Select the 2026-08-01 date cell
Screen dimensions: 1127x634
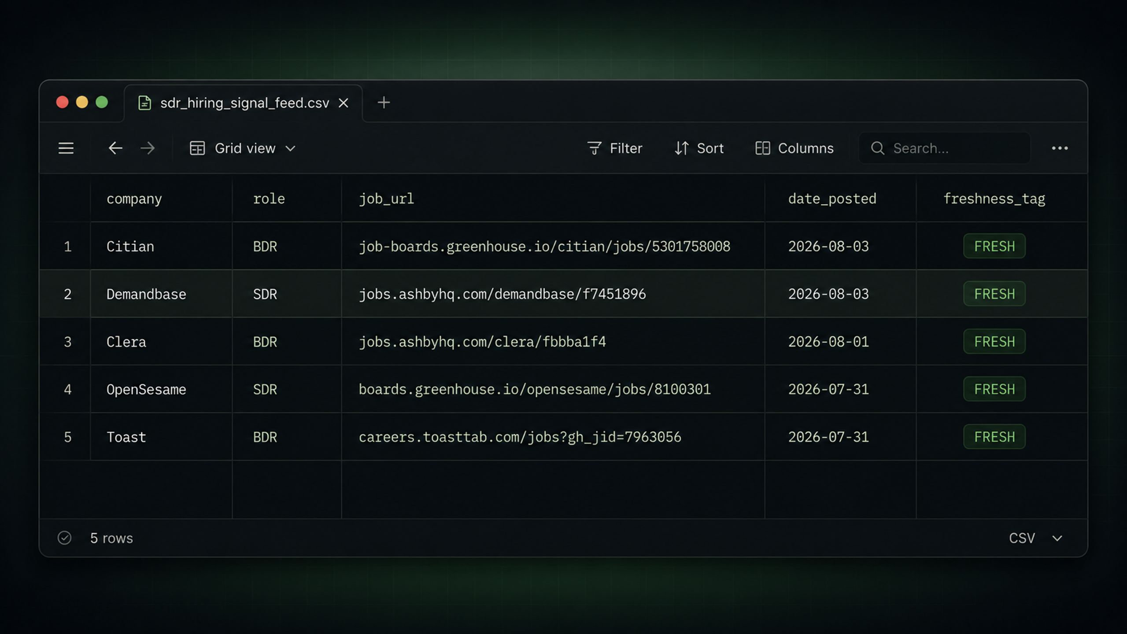pyautogui.click(x=840, y=342)
